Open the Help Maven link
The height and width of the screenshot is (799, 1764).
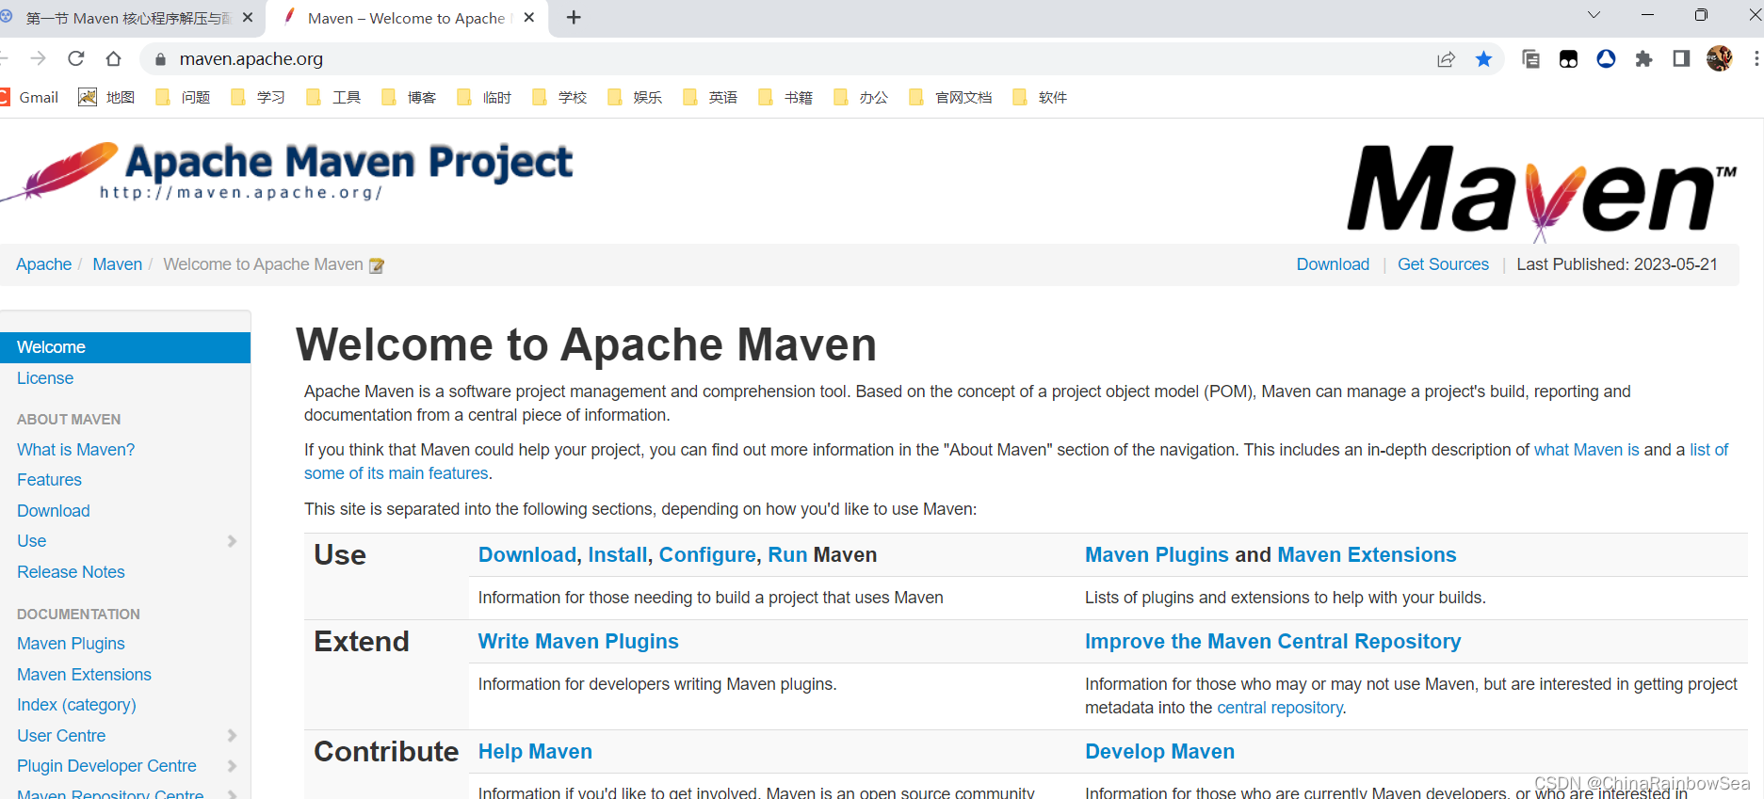535,752
